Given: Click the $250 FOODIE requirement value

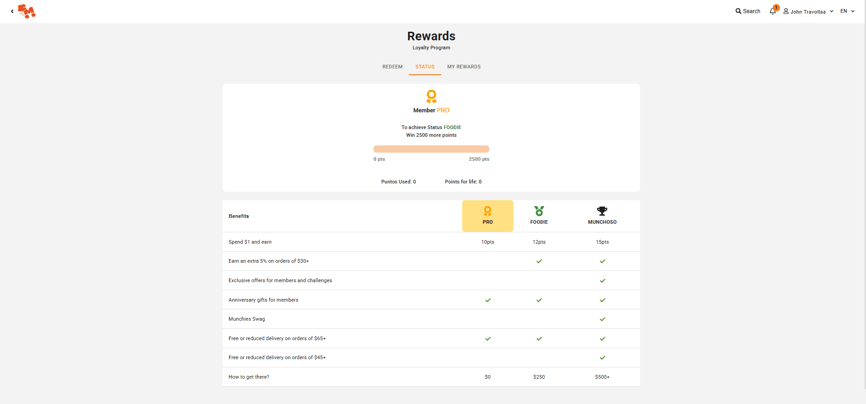Looking at the screenshot, I should coord(539,377).
